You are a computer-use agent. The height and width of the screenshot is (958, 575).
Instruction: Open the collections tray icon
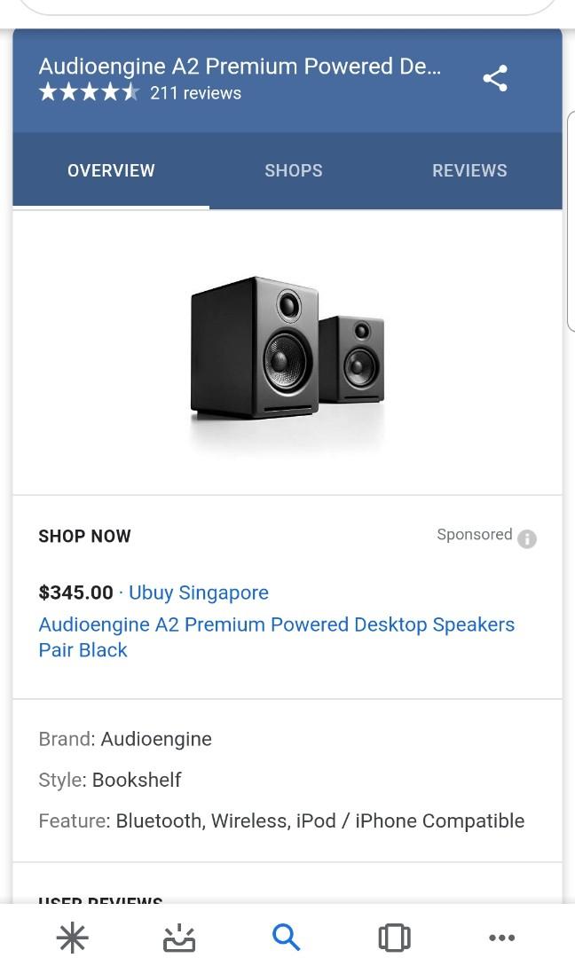[x=179, y=937]
